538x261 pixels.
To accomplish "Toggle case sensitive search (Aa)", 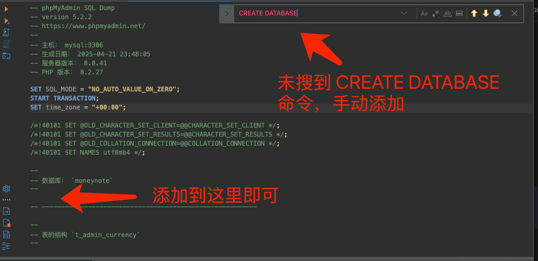I will click(424, 13).
